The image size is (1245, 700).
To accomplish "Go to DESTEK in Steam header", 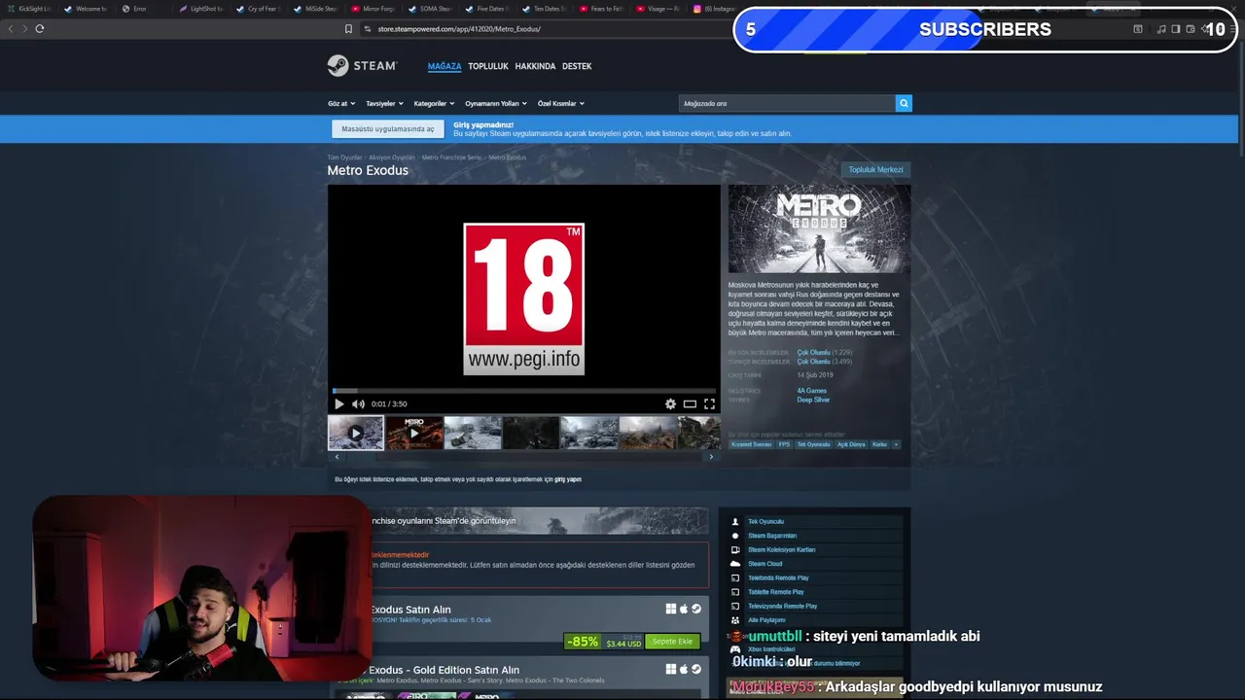I will click(577, 66).
